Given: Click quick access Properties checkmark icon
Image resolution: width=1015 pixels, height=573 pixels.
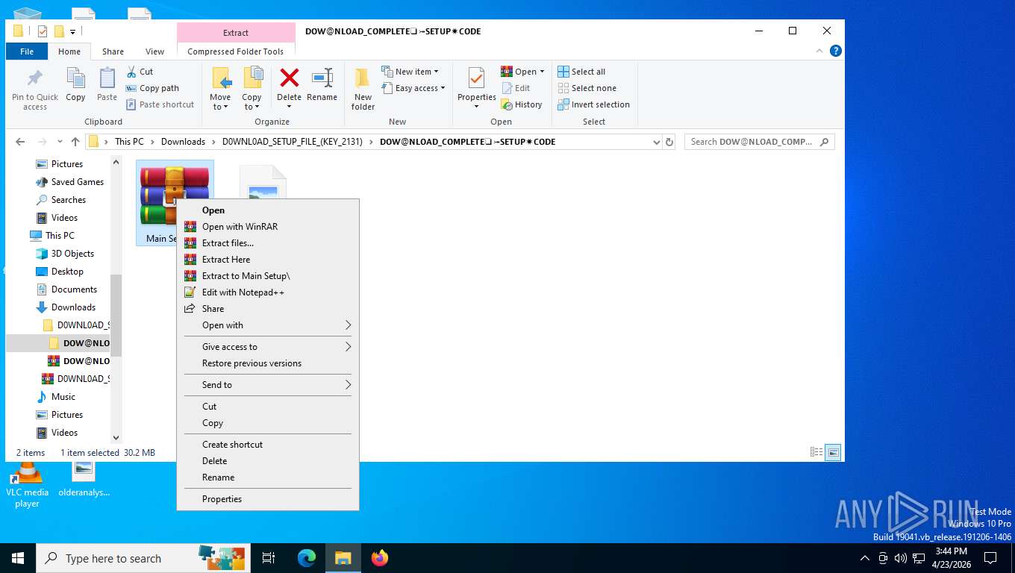Looking at the screenshot, I should [43, 31].
